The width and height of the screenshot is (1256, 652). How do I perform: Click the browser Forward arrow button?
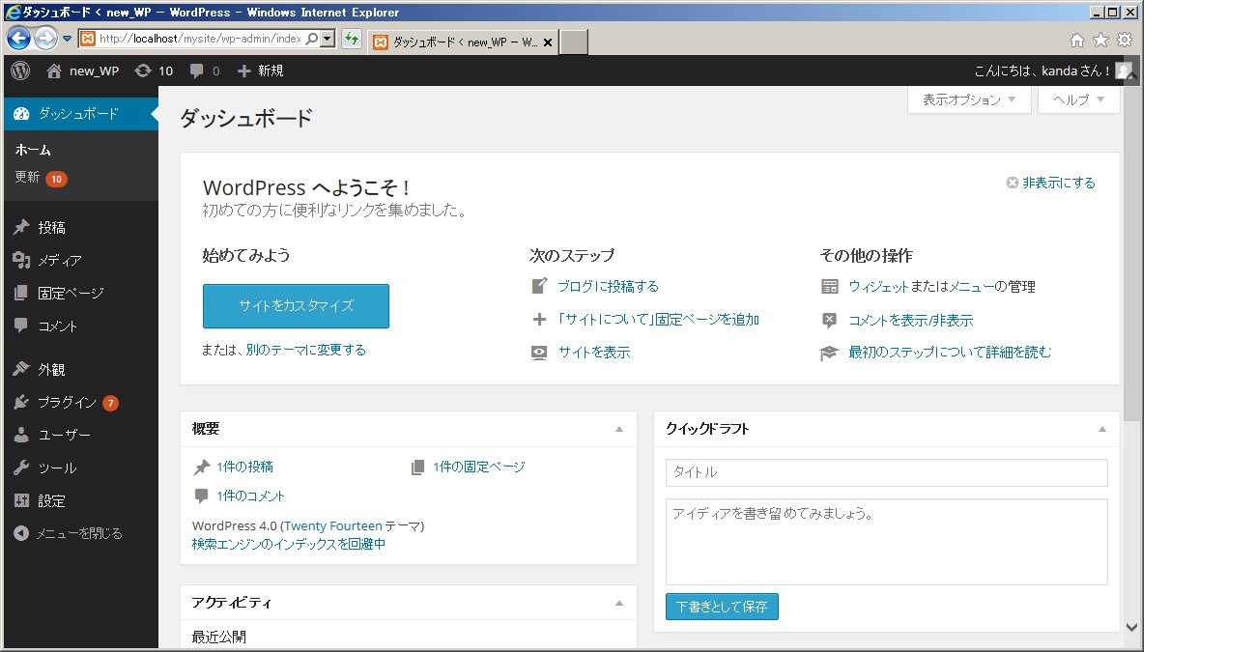45,39
